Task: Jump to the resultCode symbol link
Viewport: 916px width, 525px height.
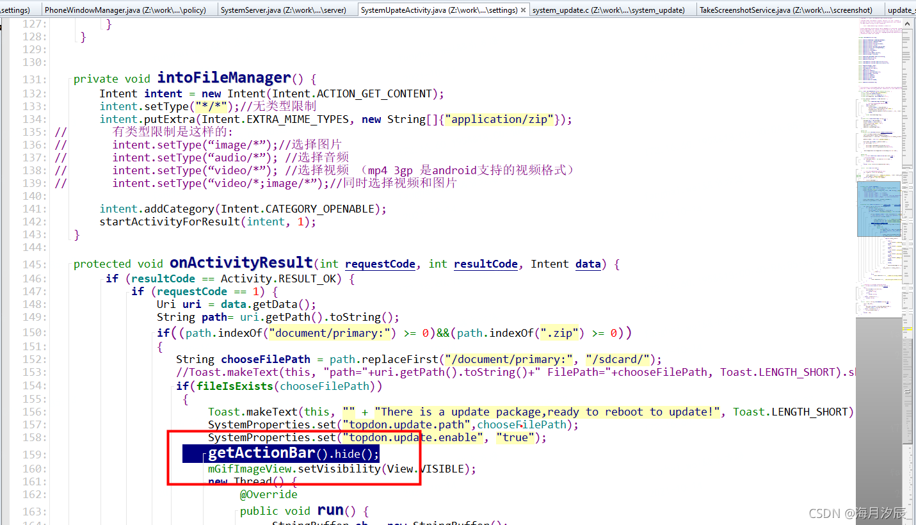Action: (x=485, y=264)
